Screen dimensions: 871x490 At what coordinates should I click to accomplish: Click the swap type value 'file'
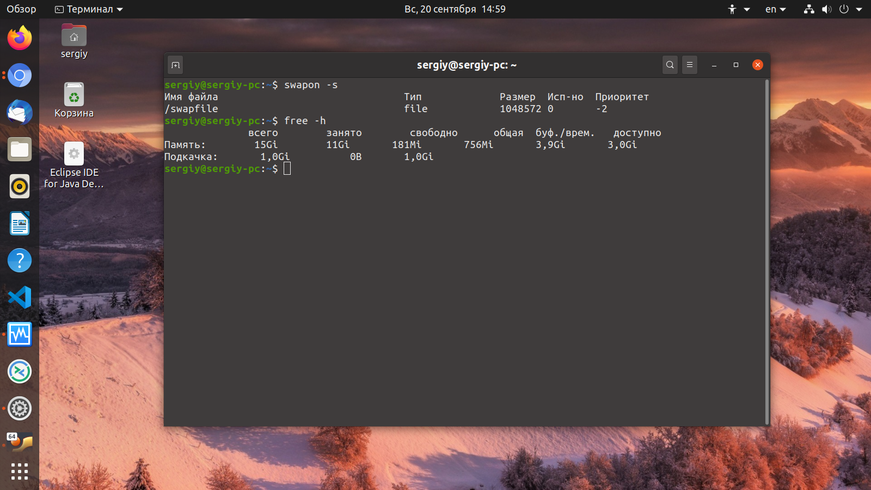click(x=416, y=109)
